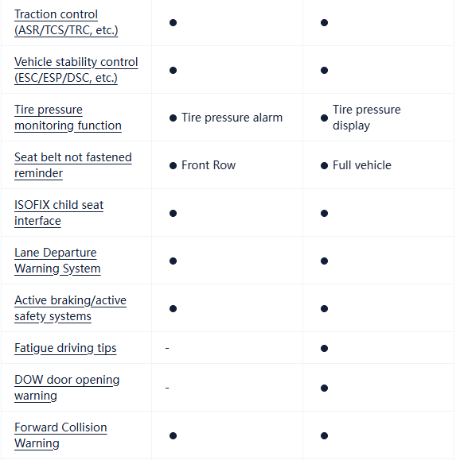
Task: Open the Traction control (ASR/TCS/TRC) link
Action: tap(66, 22)
